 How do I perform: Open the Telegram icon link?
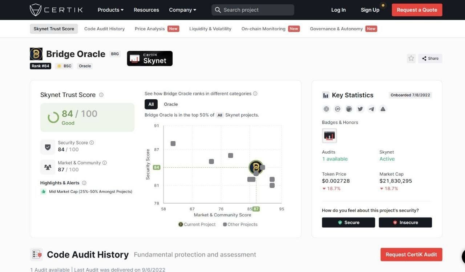tap(371, 109)
